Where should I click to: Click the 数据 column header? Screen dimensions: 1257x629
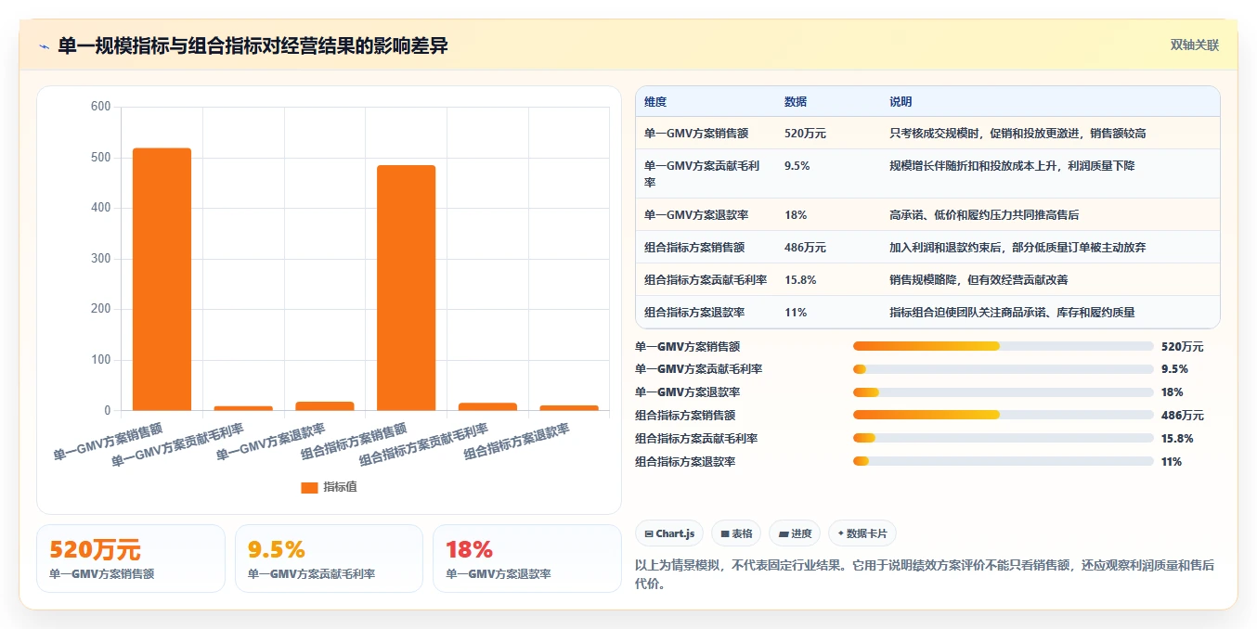point(796,102)
